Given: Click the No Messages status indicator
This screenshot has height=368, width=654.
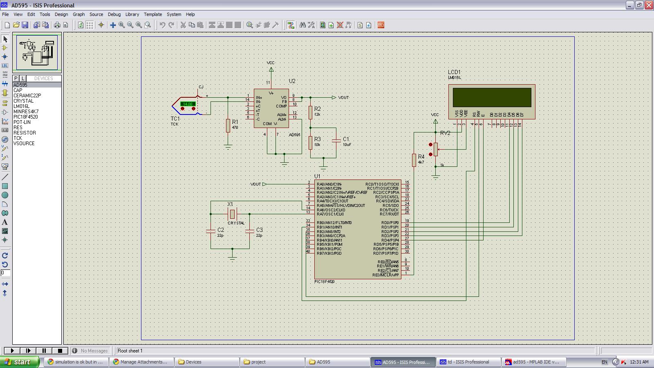Looking at the screenshot, I should 90,351.
